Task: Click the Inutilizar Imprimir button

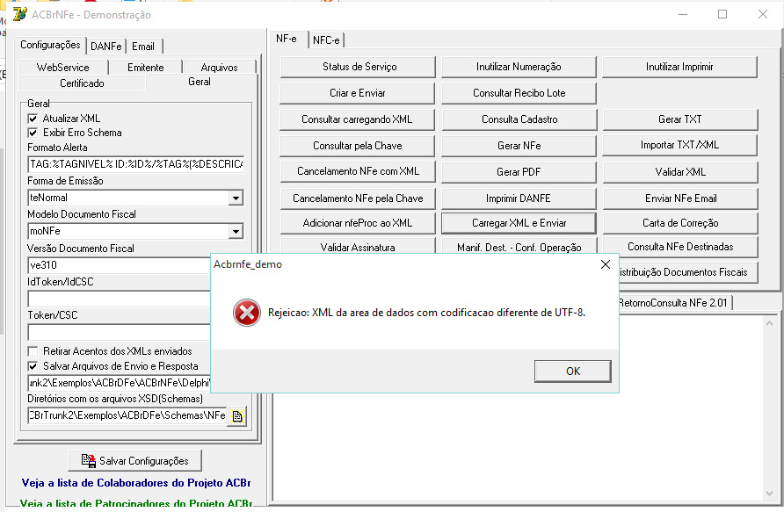Action: [x=680, y=67]
